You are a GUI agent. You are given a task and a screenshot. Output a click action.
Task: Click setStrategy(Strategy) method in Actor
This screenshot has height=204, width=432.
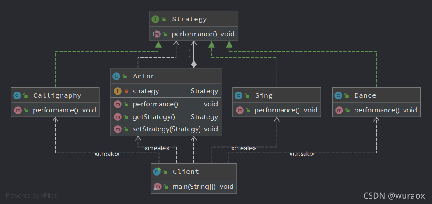[x=167, y=129]
